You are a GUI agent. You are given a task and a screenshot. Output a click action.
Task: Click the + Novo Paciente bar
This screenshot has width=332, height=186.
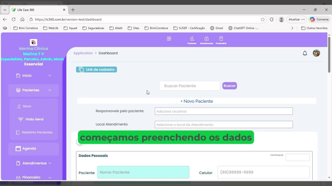[x=197, y=101]
